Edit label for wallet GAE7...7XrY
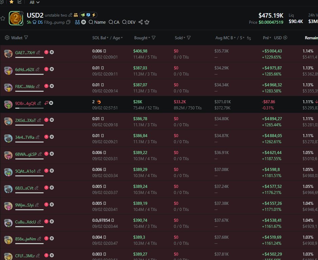The height and width of the screenshot is (260, 318). 38,52
